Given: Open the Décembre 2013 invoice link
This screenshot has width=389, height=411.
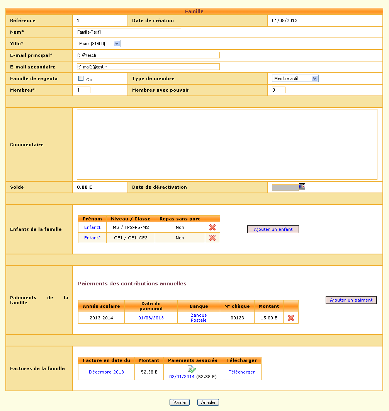Looking at the screenshot, I should coord(106,372).
